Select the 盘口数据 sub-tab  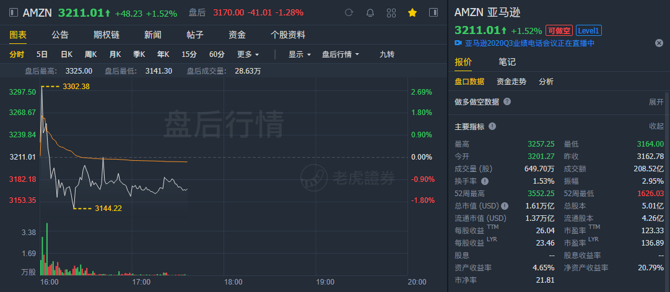(469, 82)
